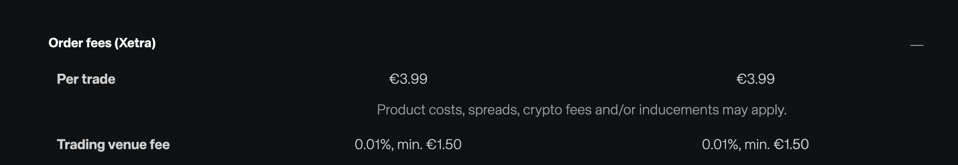Click "min. €1.50" in the left column
The width and height of the screenshot is (958, 165).
pyautogui.click(x=429, y=144)
